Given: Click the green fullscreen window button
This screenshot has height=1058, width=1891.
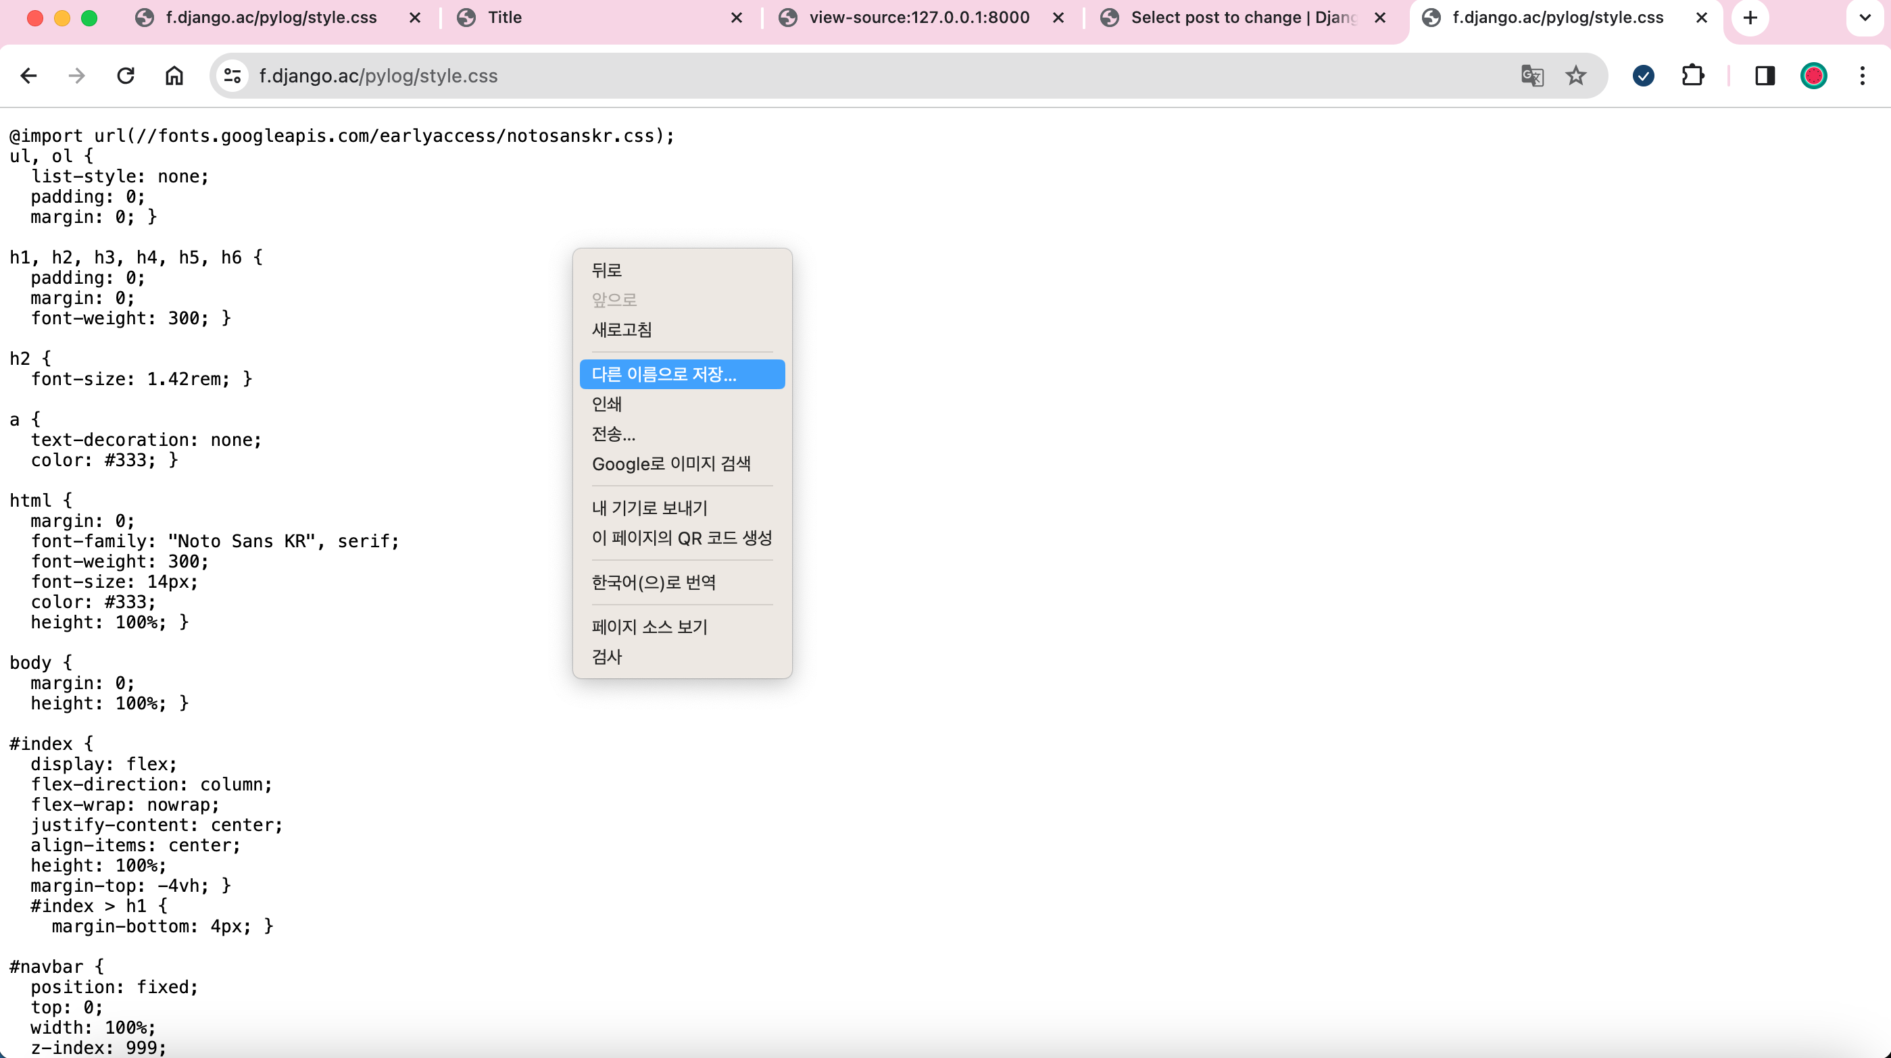Looking at the screenshot, I should point(89,18).
